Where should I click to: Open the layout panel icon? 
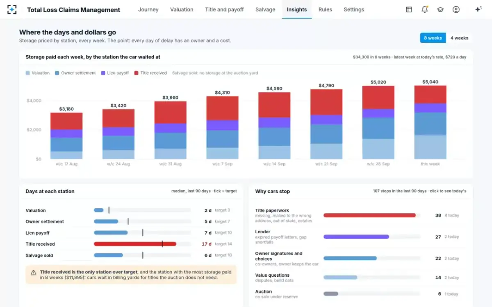(x=409, y=9)
